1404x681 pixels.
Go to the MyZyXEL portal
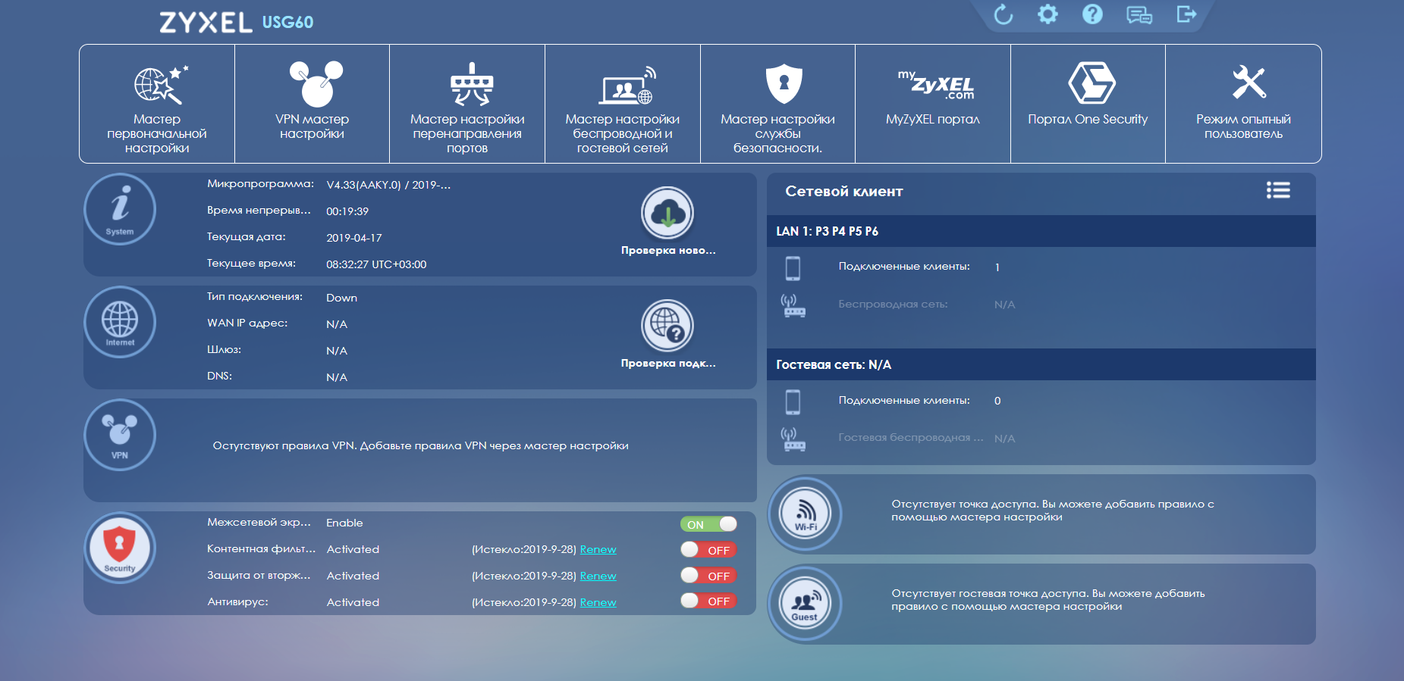pyautogui.click(x=933, y=104)
